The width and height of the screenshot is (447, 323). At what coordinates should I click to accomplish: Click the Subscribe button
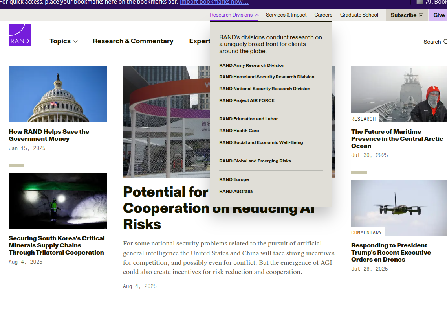pyautogui.click(x=407, y=15)
